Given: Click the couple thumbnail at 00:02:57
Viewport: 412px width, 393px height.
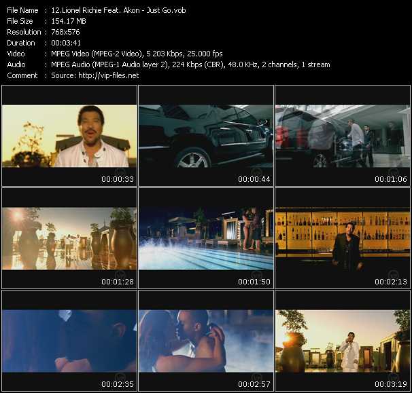Looking at the screenshot, I should point(206,341).
